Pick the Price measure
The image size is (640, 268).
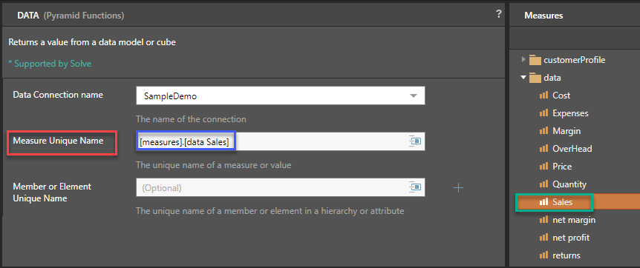562,167
